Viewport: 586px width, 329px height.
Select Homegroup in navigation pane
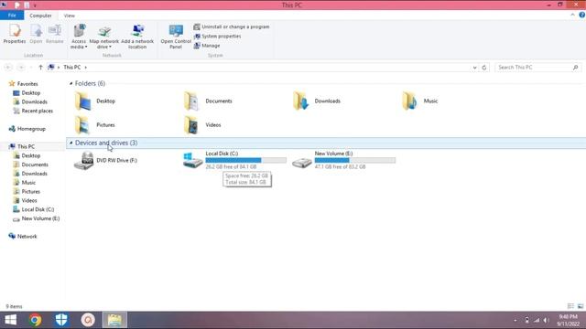click(x=31, y=129)
